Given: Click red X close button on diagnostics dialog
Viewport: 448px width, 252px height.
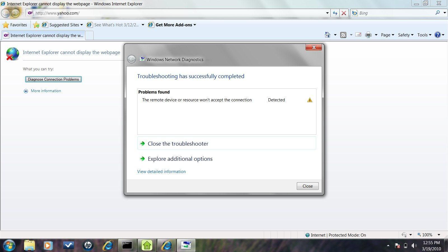Looking at the screenshot, I should pyautogui.click(x=314, y=47).
